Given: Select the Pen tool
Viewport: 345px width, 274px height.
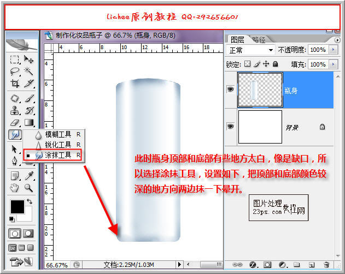Looking at the screenshot, I should tap(15, 161).
